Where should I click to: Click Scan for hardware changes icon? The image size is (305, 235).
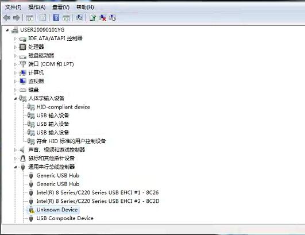point(79,18)
